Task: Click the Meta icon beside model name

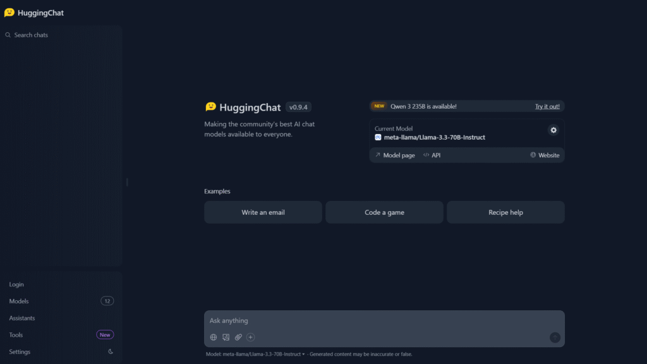Action: click(x=378, y=137)
